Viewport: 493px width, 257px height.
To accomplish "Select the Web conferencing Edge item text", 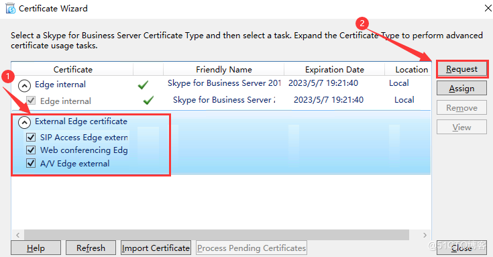I will tap(84, 150).
